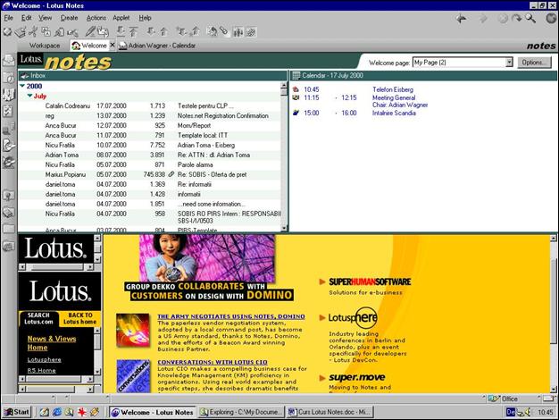559x420 pixels.
Task: Click the Calendar panel header icon
Action: tap(296, 76)
